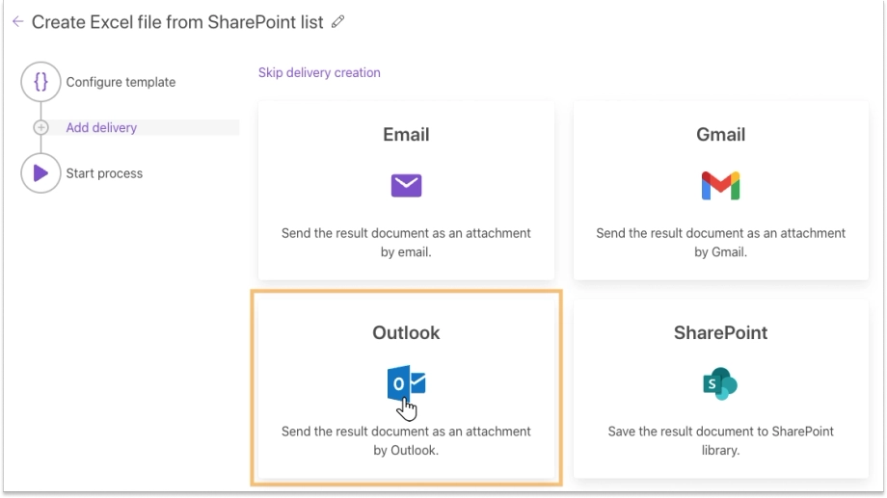Click the Start process play icon
Viewport: 887px width, 498px height.
40,173
